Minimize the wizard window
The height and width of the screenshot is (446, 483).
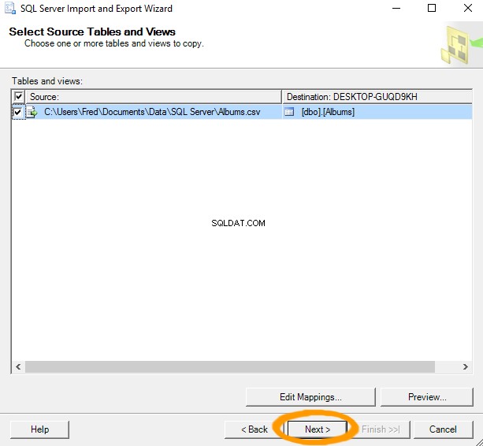click(x=396, y=9)
